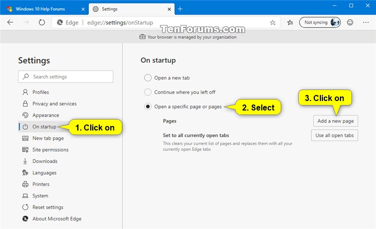Click the Profiles person icon
The height and width of the screenshot is (229, 376).
point(25,92)
